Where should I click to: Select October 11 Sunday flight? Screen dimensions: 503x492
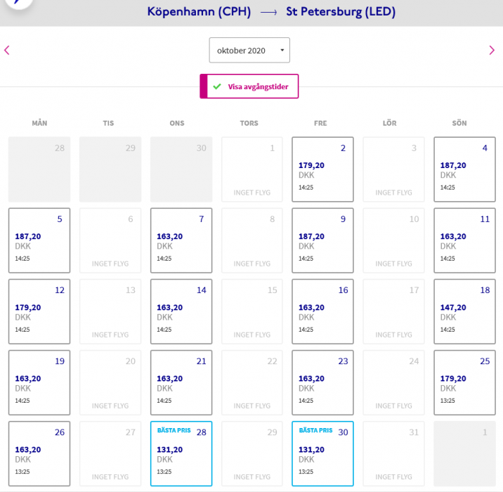pyautogui.click(x=464, y=240)
